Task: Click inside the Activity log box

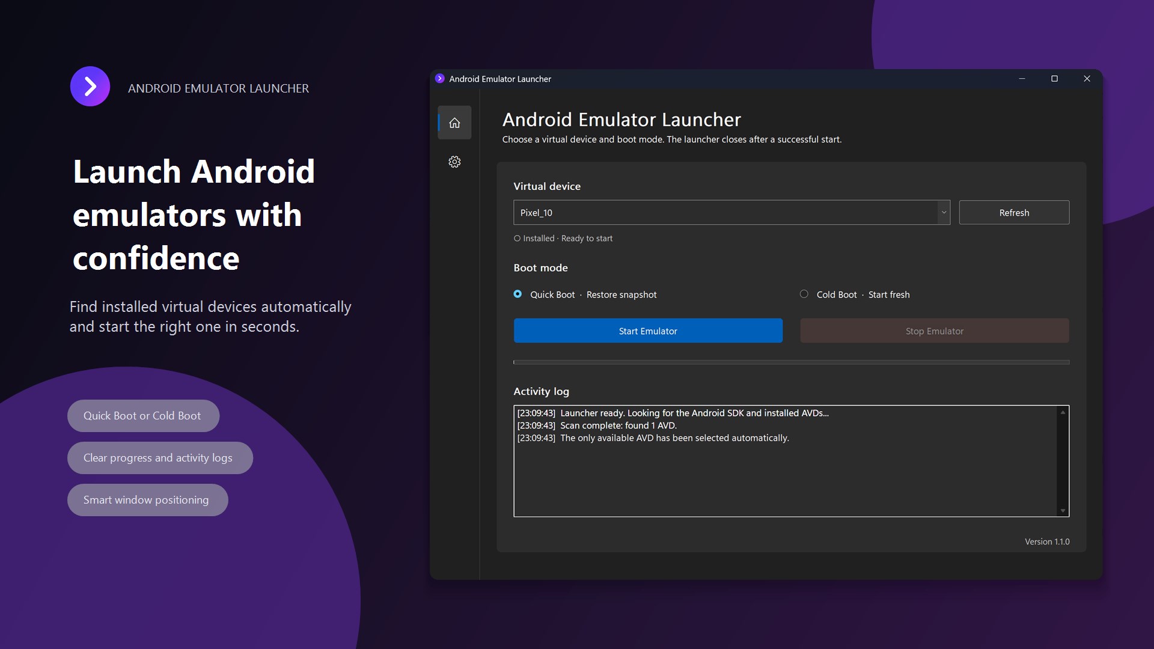Action: pyautogui.click(x=791, y=461)
